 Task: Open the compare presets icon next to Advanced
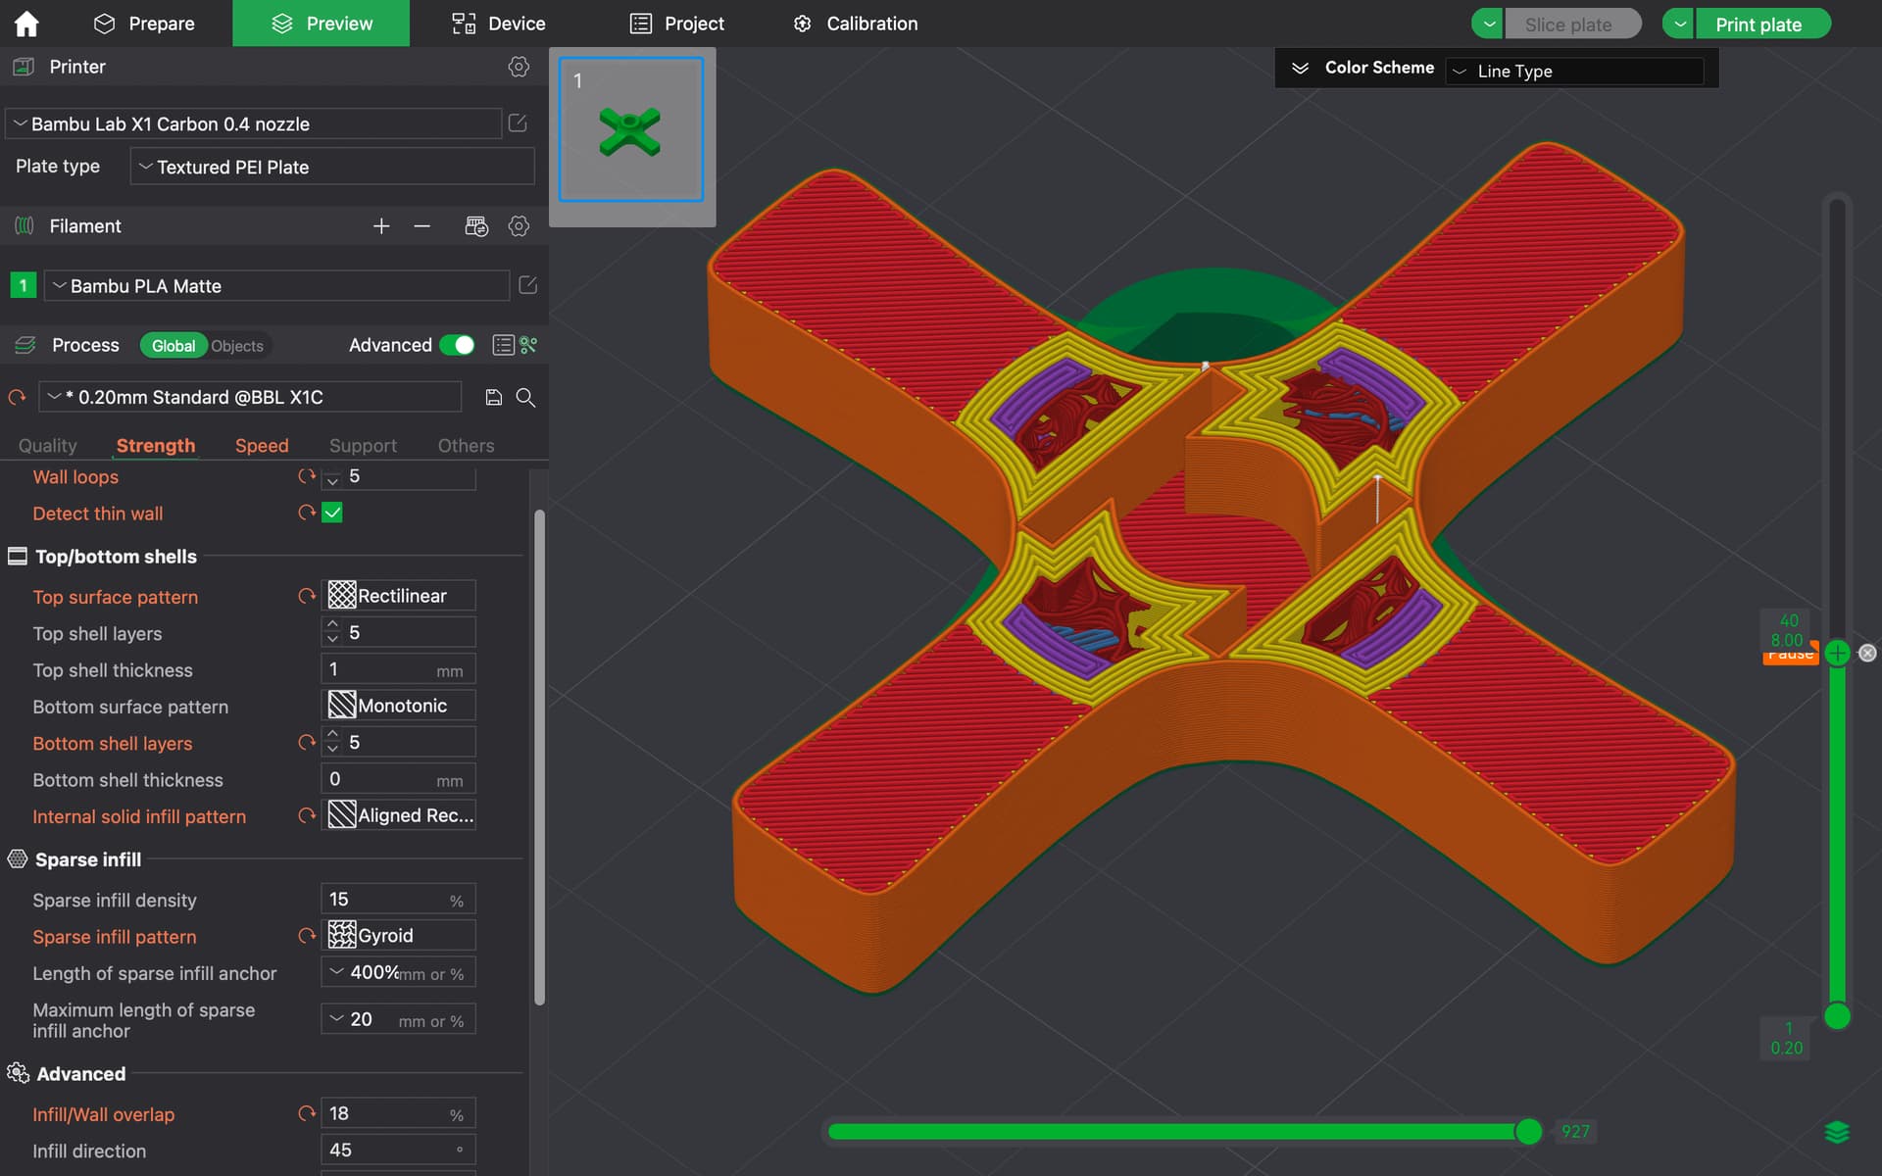[529, 345]
